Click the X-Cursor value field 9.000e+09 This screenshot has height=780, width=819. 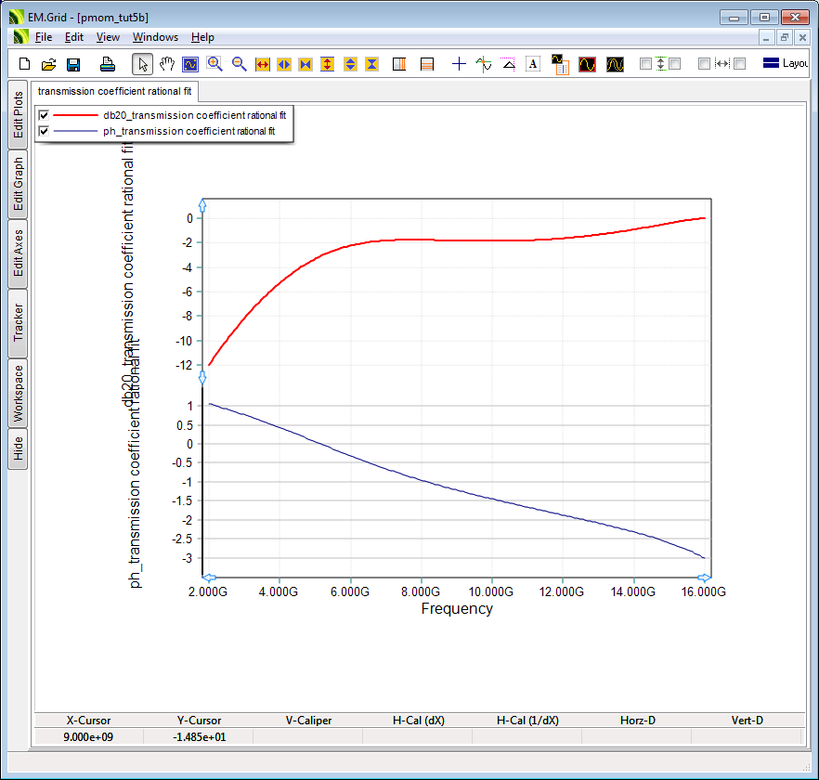[x=89, y=736]
